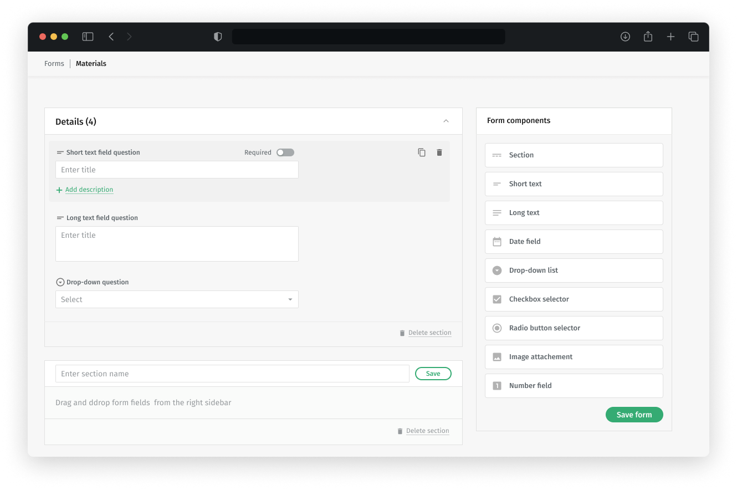This screenshot has height=490, width=737.
Task: Select the Date field label
Action: [x=525, y=242]
